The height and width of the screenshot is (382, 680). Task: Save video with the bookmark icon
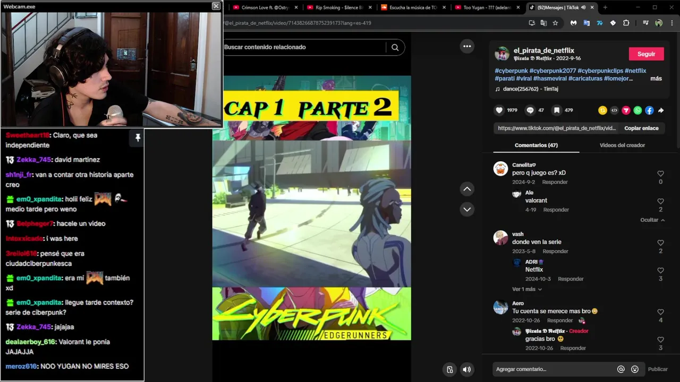click(556, 110)
